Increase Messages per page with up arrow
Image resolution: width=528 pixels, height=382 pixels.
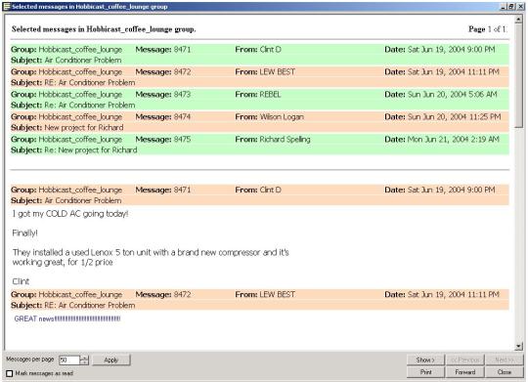[84, 358]
